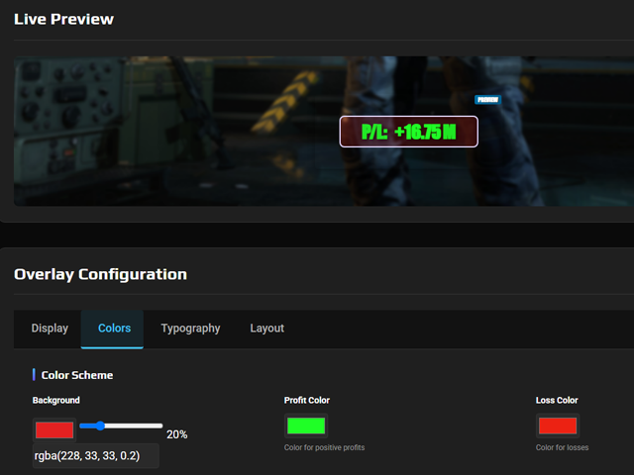Click the P/L +16.75 M overlay box
Screen dimensions: 634x475
tap(408, 132)
